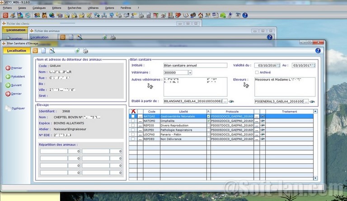Click the orange power icon beside Localisation tab
This screenshot has width=347, height=201.
(35, 50)
